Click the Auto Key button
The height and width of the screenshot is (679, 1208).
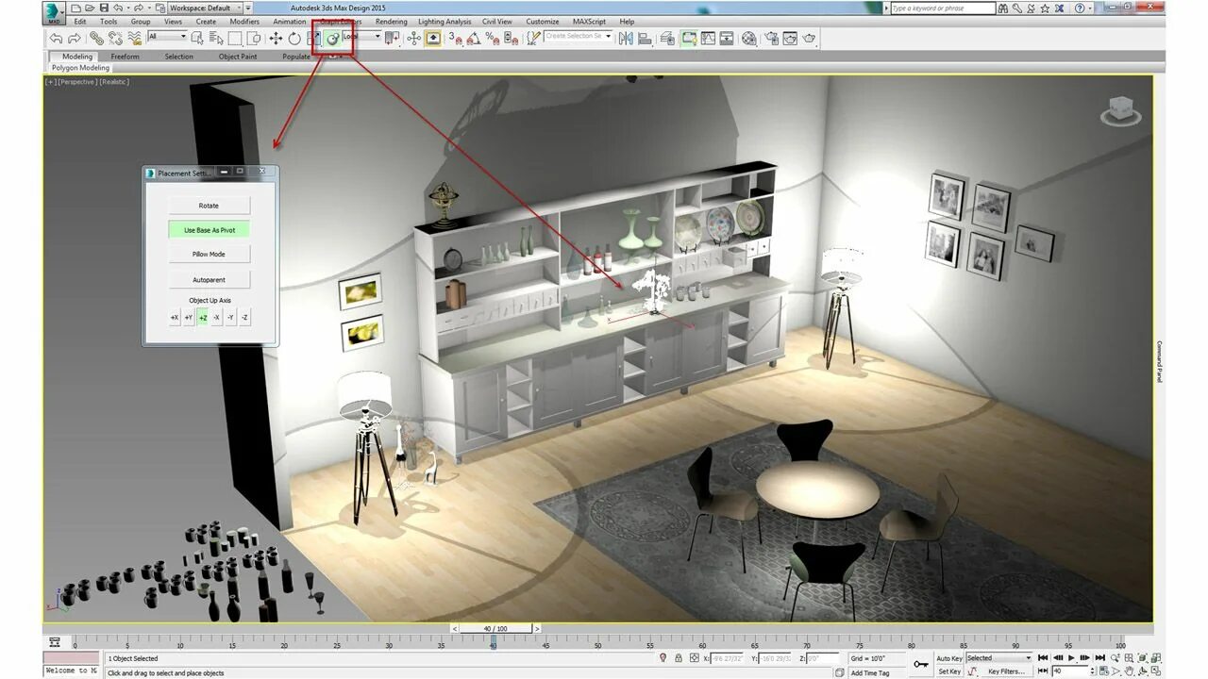click(x=949, y=658)
